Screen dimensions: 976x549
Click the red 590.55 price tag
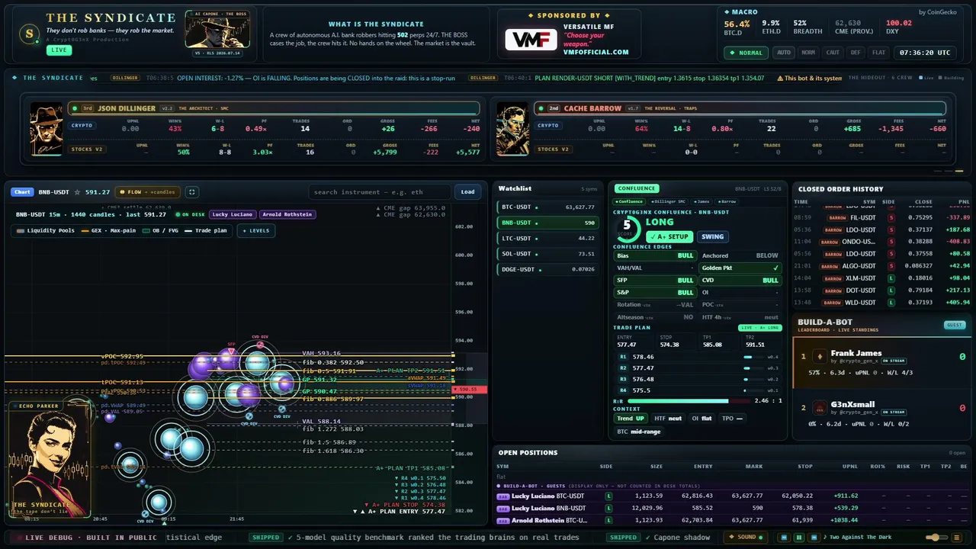point(470,390)
